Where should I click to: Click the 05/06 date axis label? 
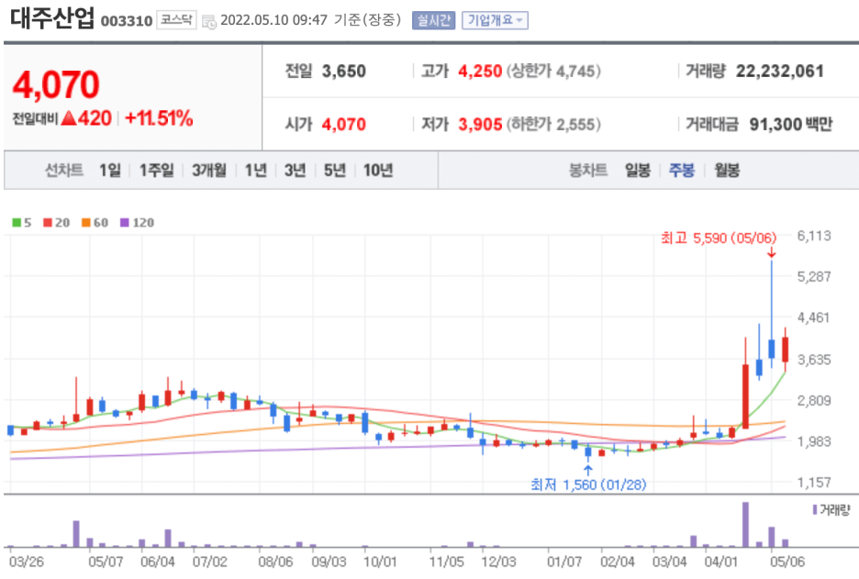[787, 562]
